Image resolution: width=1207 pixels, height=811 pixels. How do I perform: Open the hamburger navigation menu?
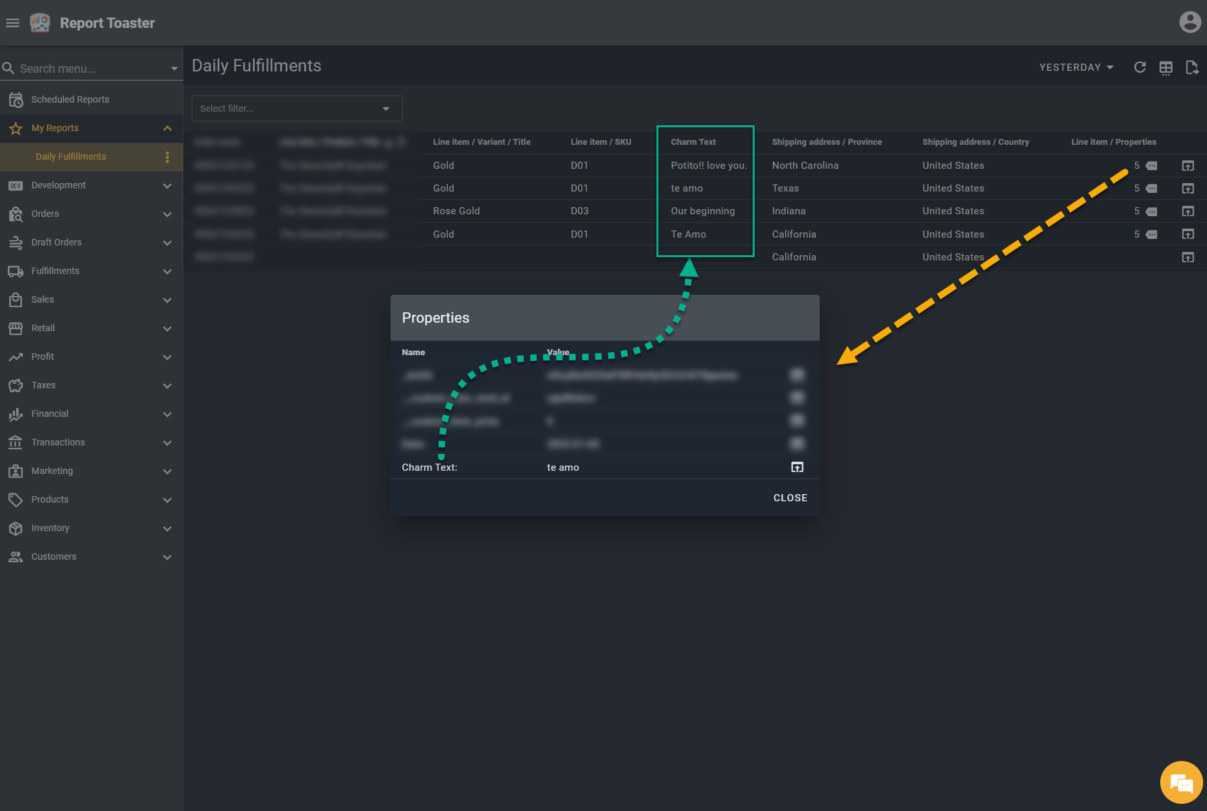[x=12, y=23]
